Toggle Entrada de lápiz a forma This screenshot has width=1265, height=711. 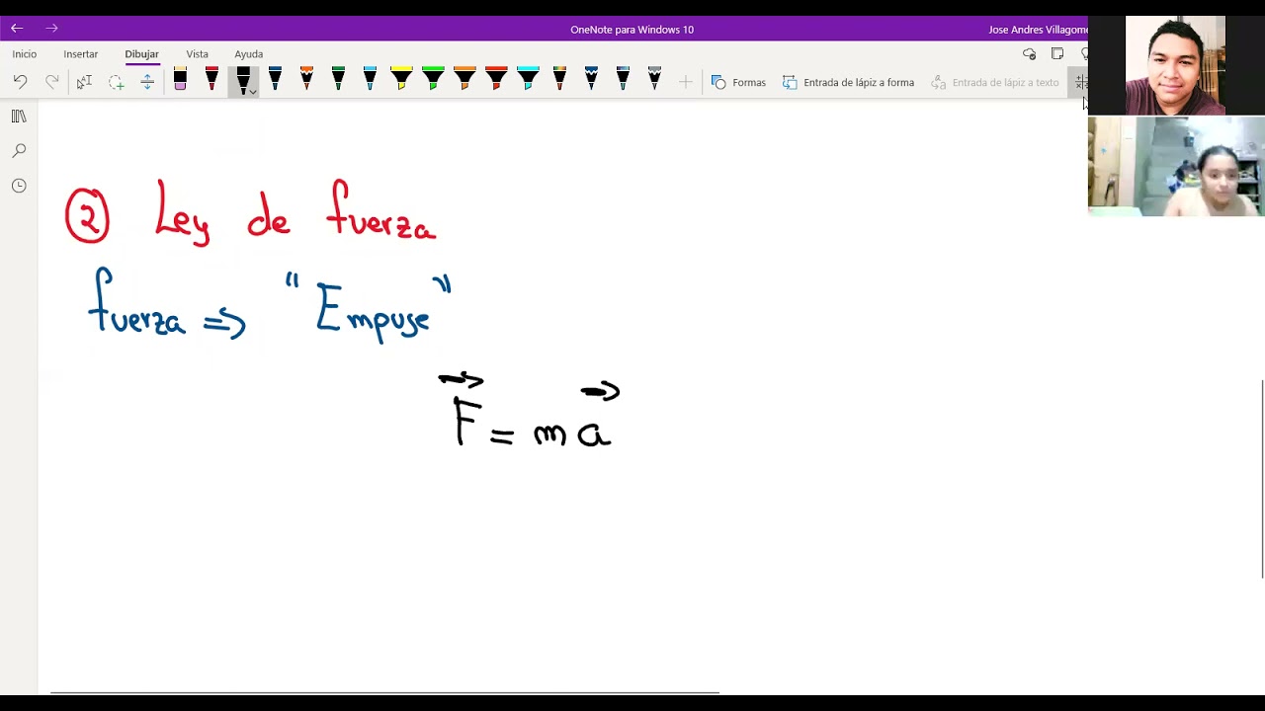[848, 82]
